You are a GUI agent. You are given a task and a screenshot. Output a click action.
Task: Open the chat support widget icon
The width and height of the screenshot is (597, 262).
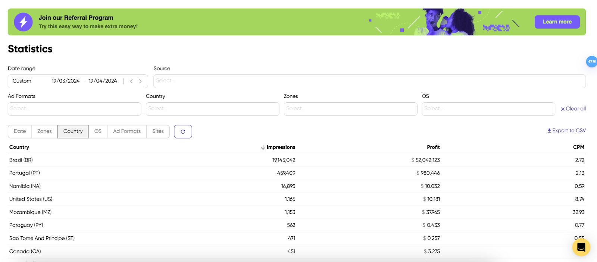[581, 247]
